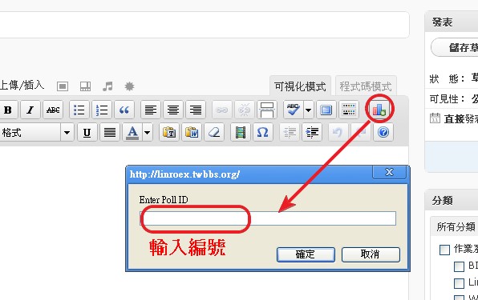Viewport: 478px width, 300px height.
Task: Open the text color dropdown arrow
Action: (x=148, y=132)
